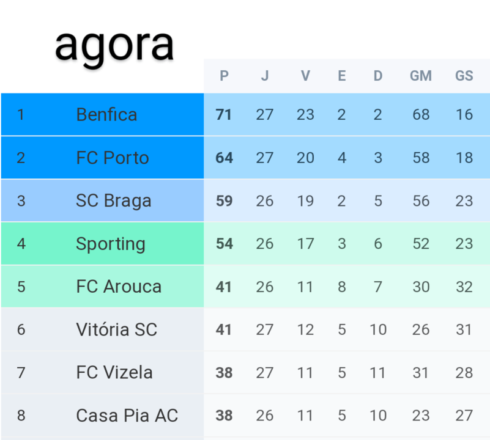
Task: Sort by the V wins column header
Action: 305,76
